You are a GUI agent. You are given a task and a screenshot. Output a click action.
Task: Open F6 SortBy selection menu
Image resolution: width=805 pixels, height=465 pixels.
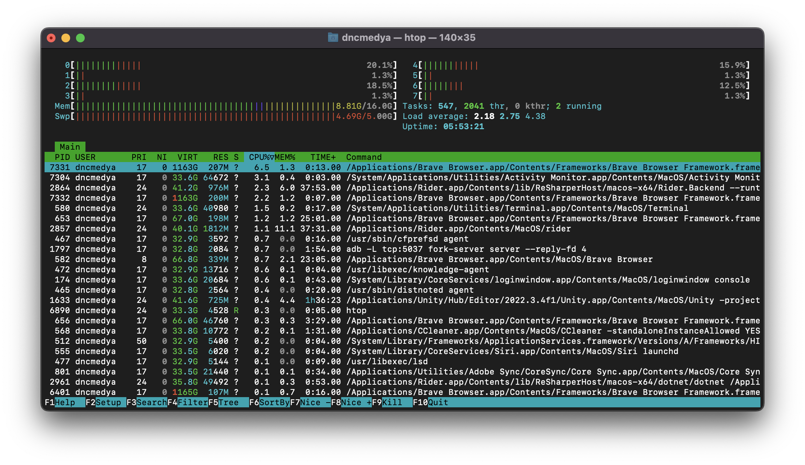pos(274,402)
